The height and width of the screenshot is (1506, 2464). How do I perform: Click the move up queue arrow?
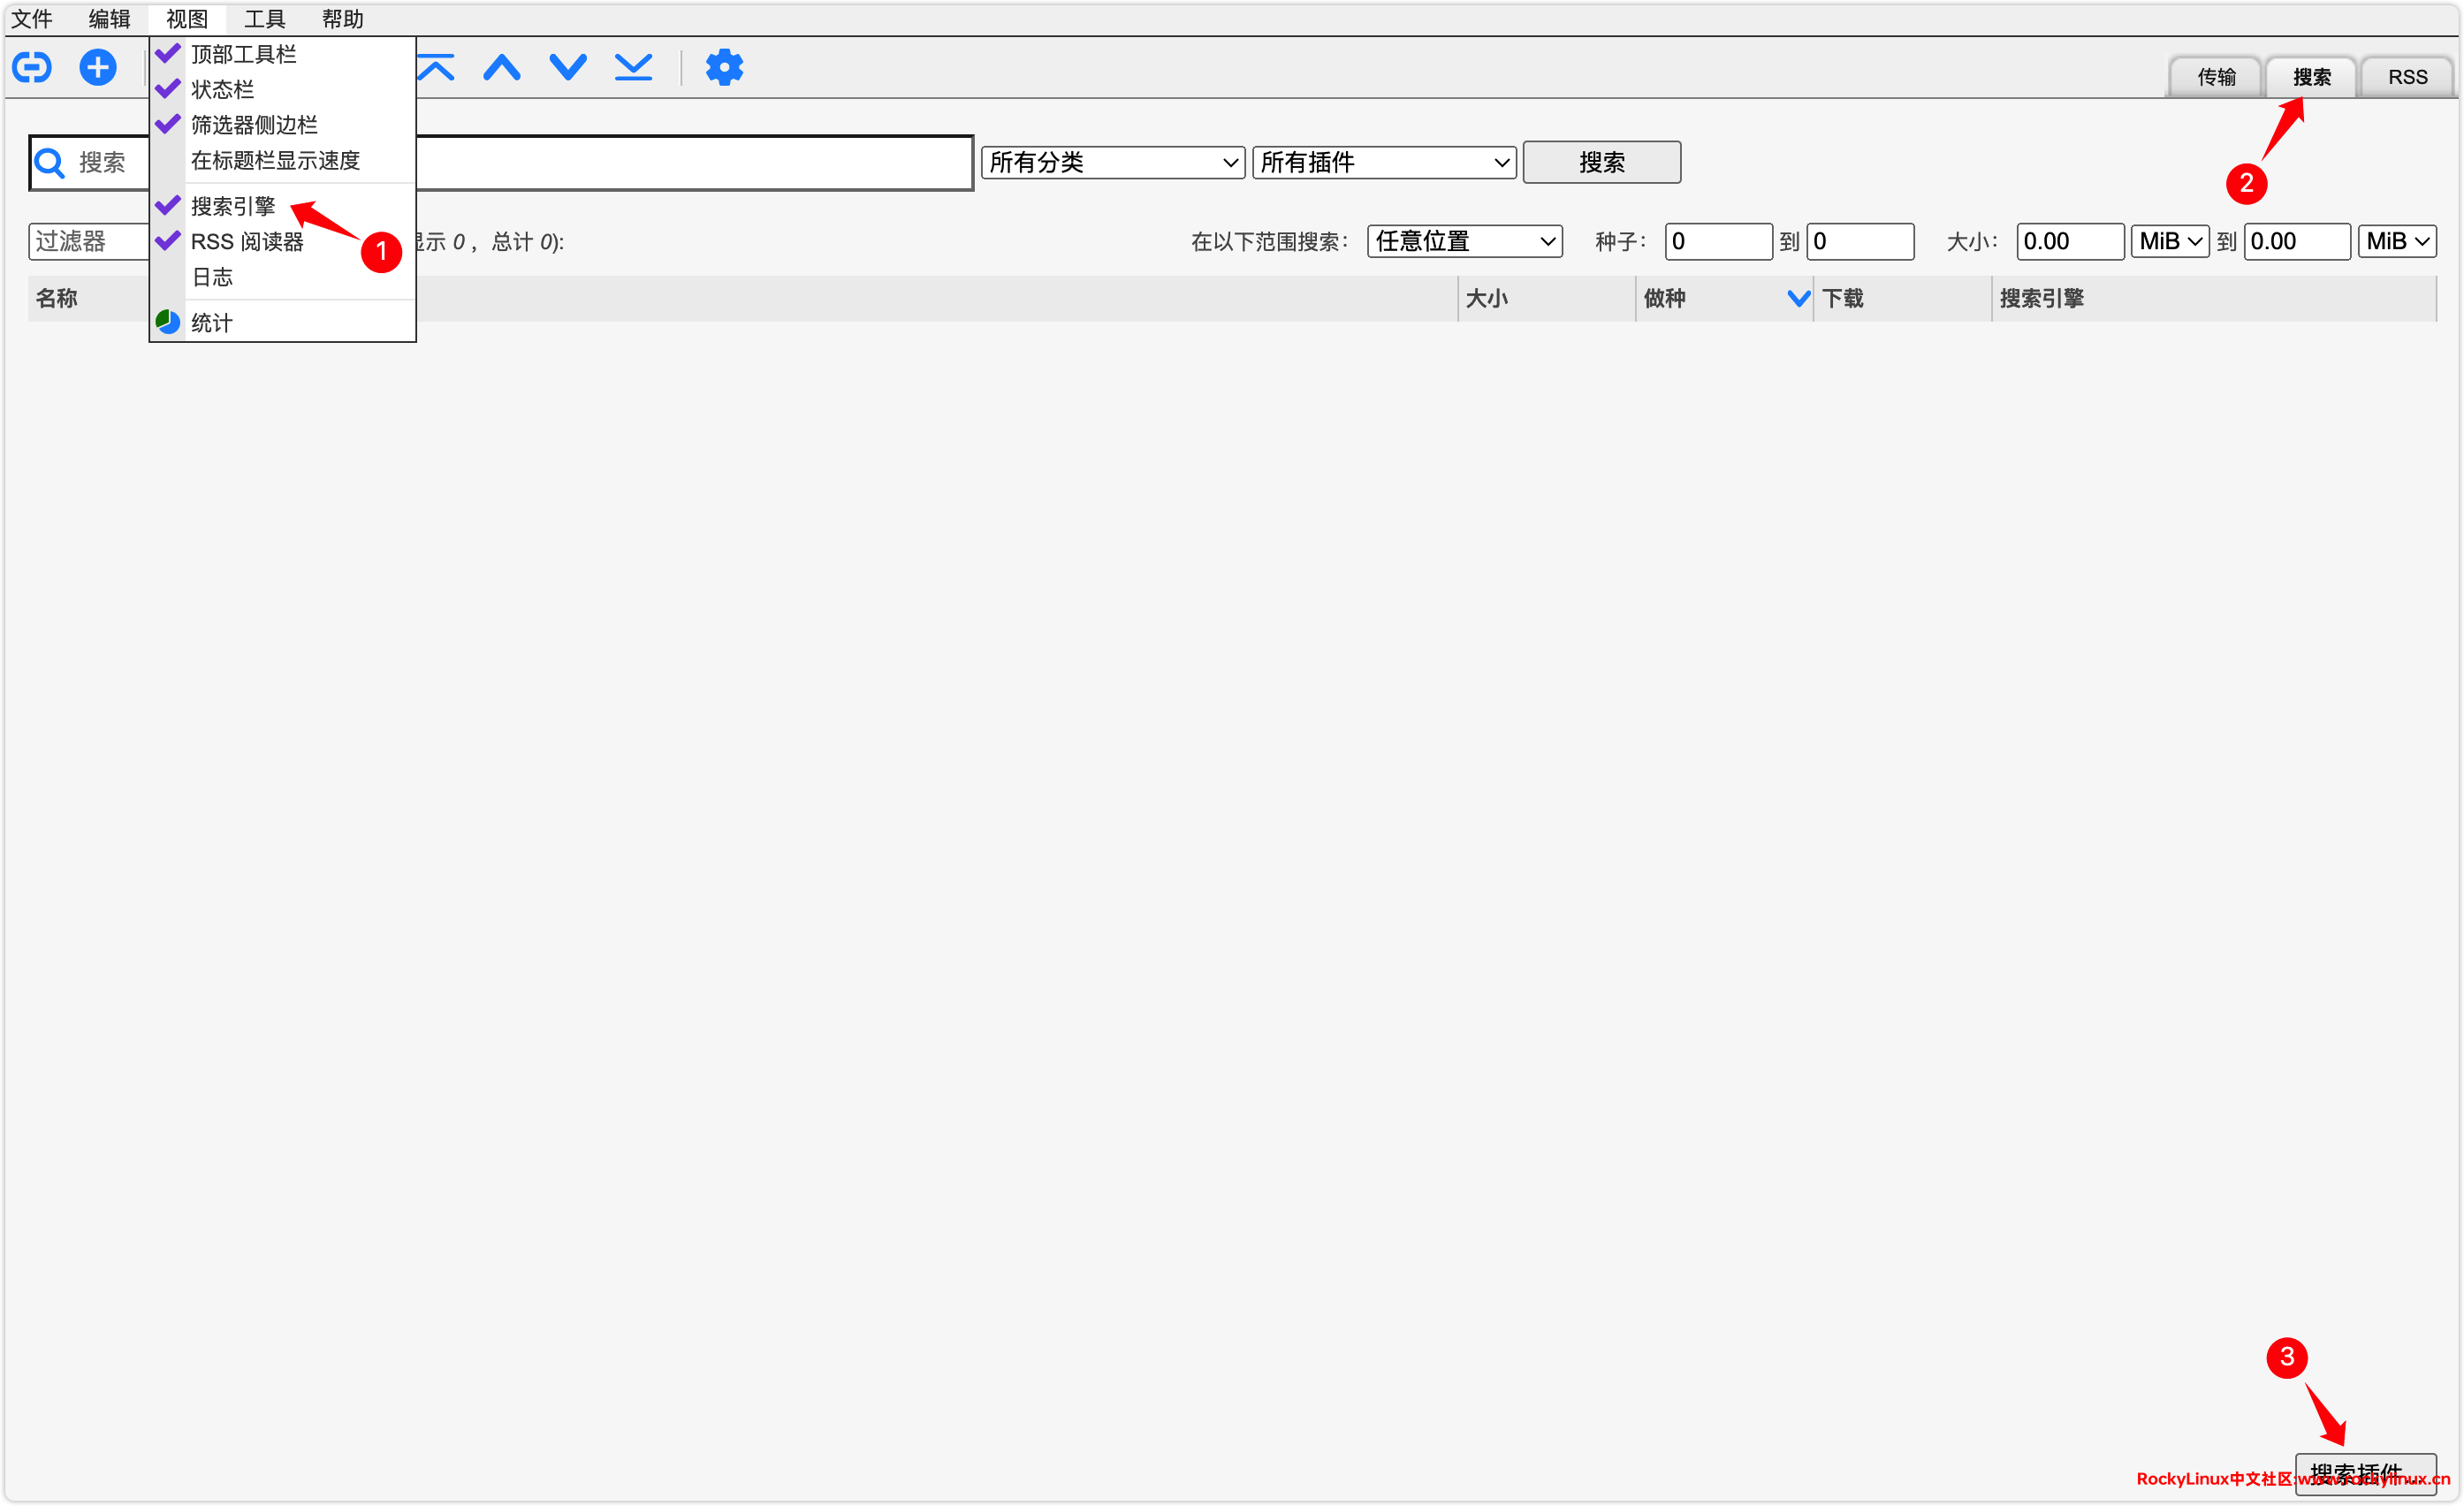502,67
